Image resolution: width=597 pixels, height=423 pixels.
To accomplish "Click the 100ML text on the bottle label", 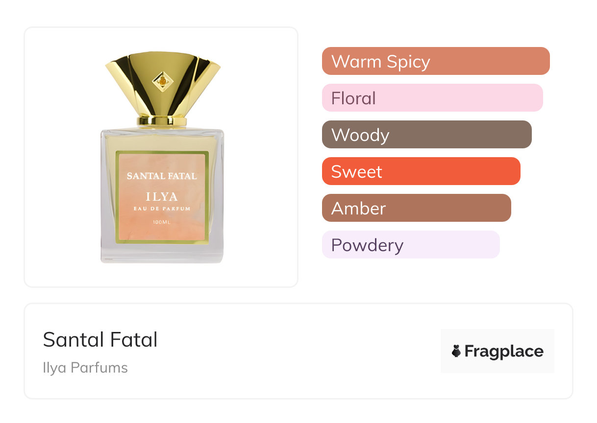I will (162, 223).
